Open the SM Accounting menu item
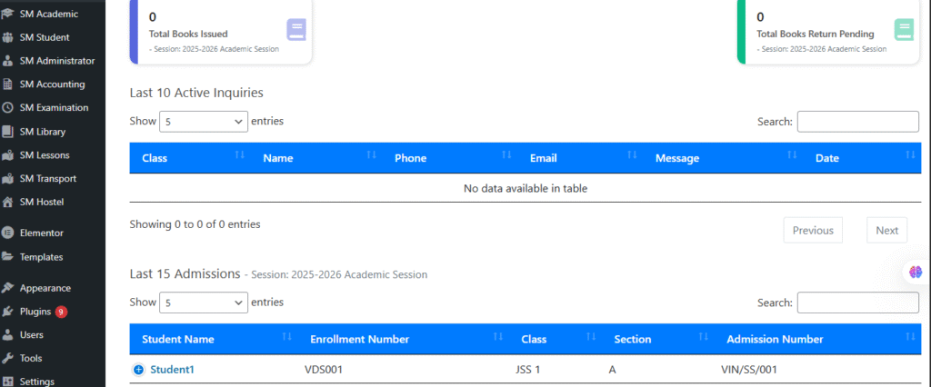 (x=52, y=84)
